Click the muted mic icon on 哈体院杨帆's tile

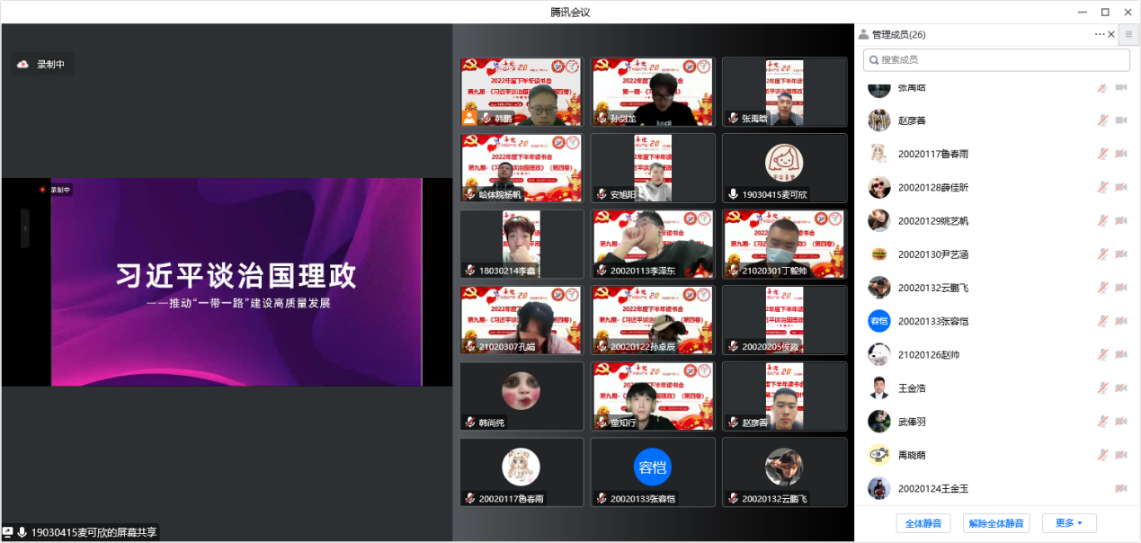(470, 194)
